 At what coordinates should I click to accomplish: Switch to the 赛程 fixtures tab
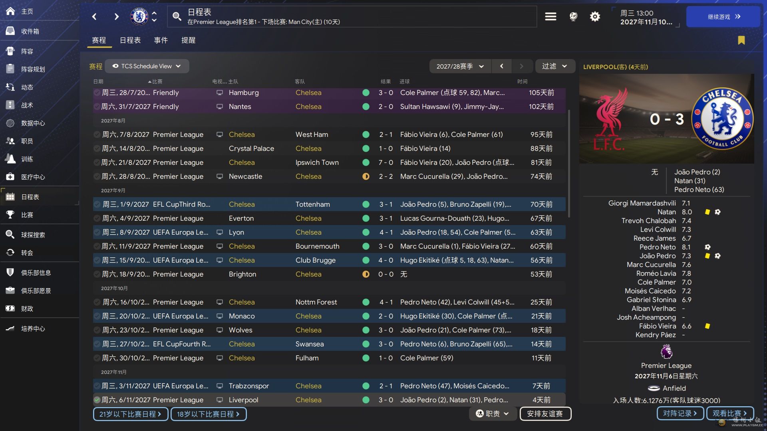(x=99, y=40)
